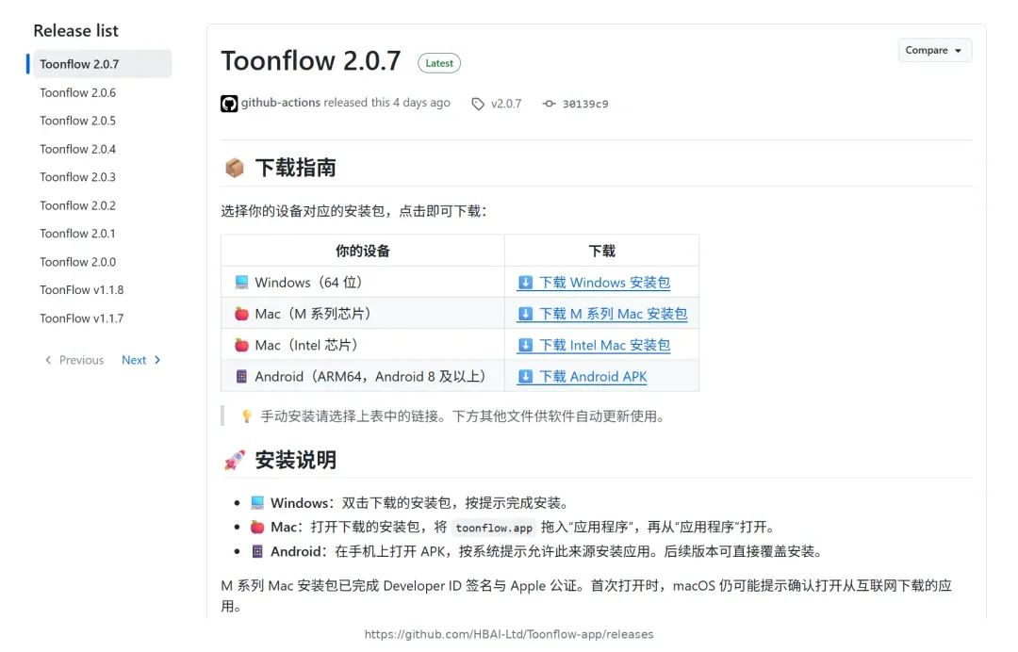Click 下载 Intel Mac 安装包 link
Screen dimensions: 1018x652
[594, 345]
